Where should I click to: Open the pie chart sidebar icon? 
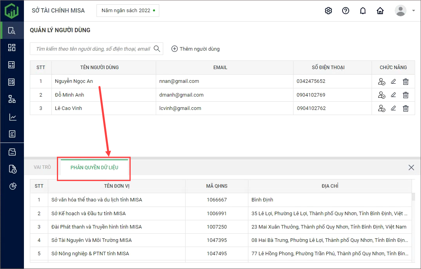(x=12, y=186)
